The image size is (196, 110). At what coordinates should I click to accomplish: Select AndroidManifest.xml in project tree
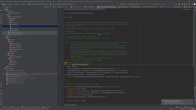pyautogui.click(x=15, y=13)
